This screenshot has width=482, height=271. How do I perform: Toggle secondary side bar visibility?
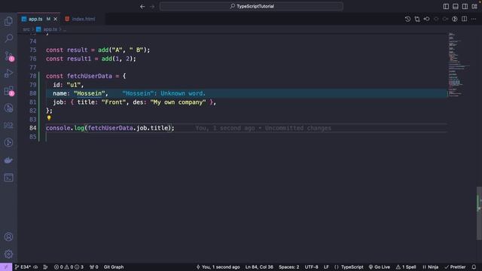click(x=465, y=6)
